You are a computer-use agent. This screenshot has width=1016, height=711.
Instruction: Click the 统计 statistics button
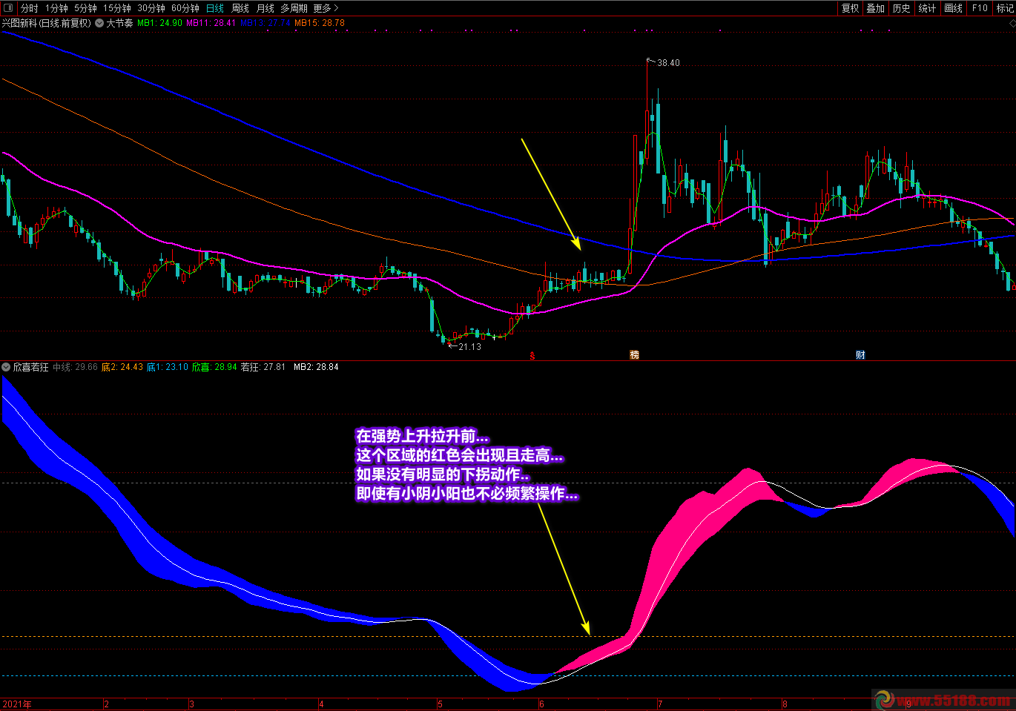coord(927,8)
